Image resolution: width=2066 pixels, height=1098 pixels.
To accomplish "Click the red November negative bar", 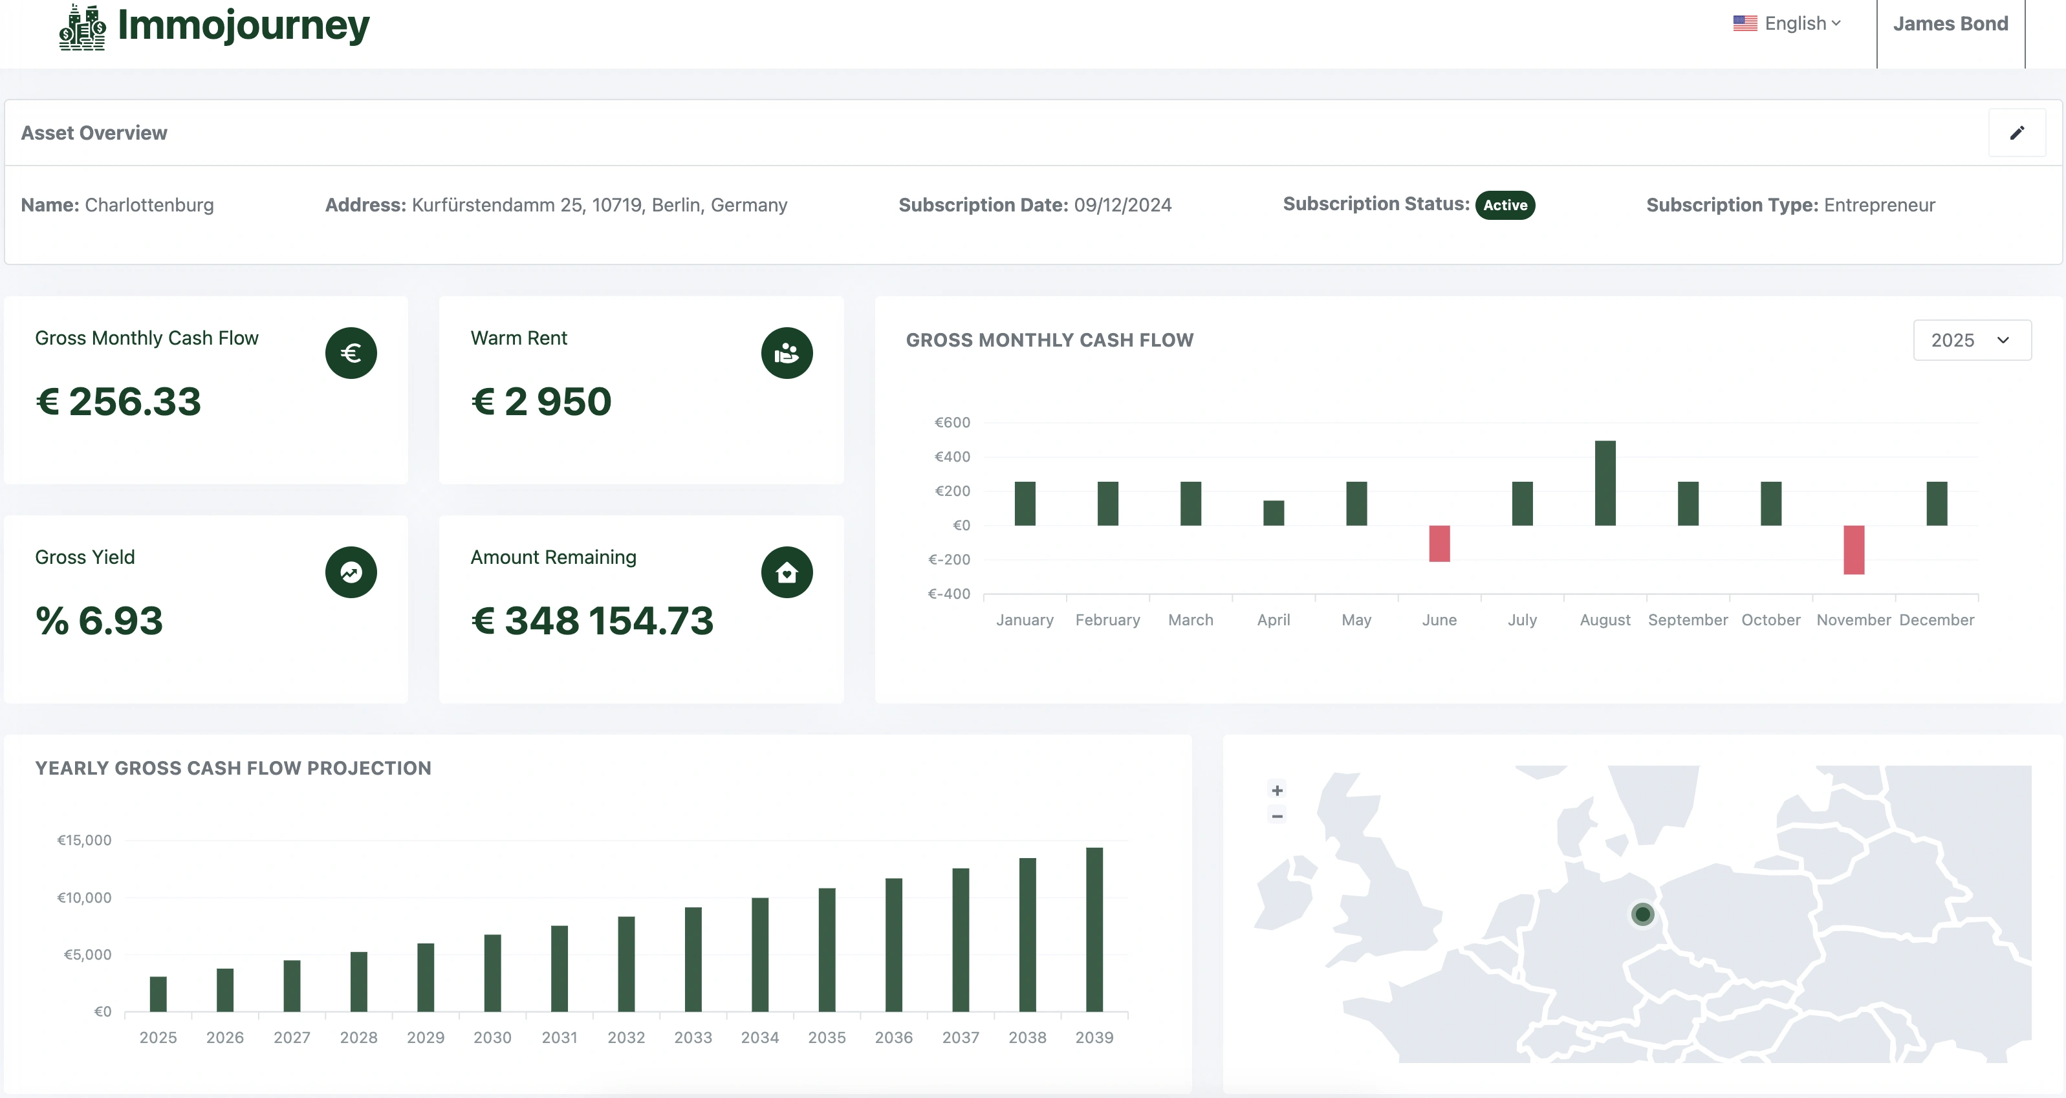I will point(1853,550).
